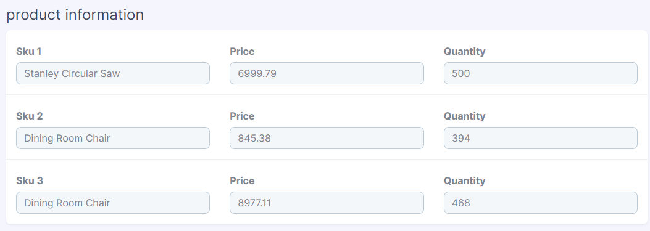Click the divider line below the Sku 1 row

(325, 94)
